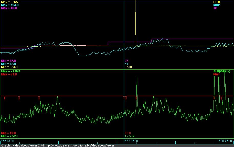Select the 672.050s timestamp label

(x=131, y=140)
